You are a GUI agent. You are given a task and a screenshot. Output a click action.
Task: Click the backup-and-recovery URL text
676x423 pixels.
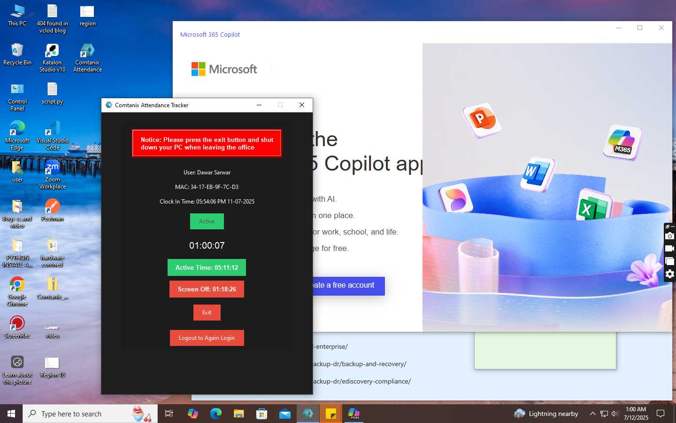point(360,364)
